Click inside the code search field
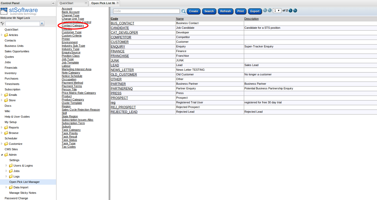The width and height of the screenshot is (377, 200). click(x=146, y=11)
